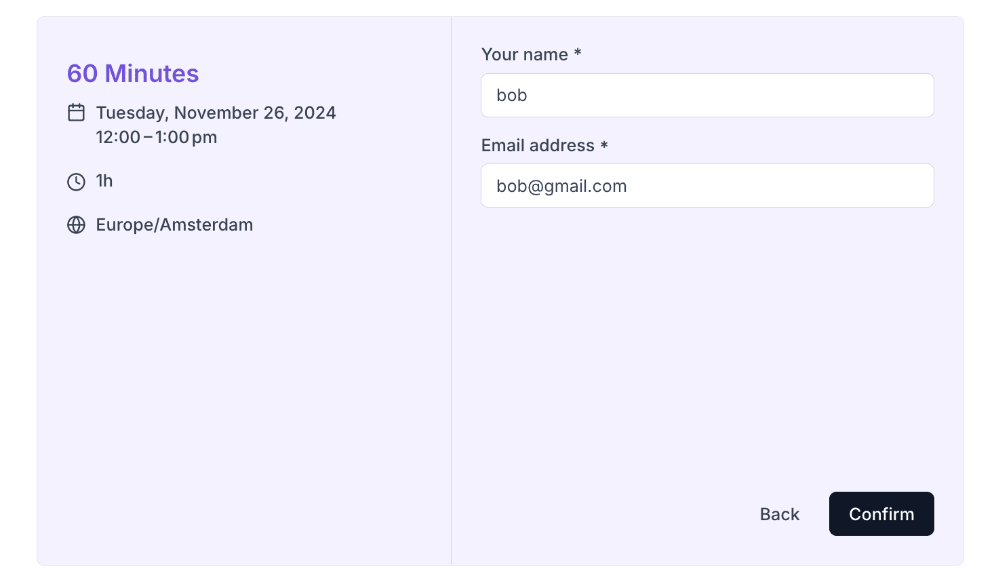Click the required asterisk after Email address
The image size is (994, 586).
tap(604, 144)
